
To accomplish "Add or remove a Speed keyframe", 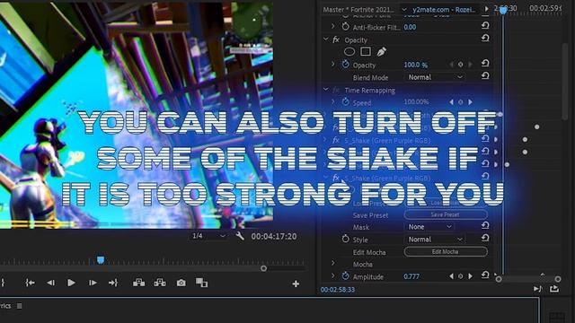I will pyautogui.click(x=461, y=102).
